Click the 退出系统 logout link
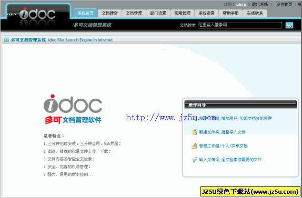This screenshot has width=302, height=198. click(260, 4)
